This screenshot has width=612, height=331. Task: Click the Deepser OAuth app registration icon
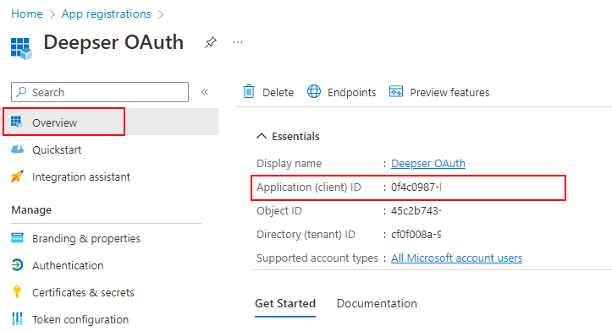coord(21,48)
